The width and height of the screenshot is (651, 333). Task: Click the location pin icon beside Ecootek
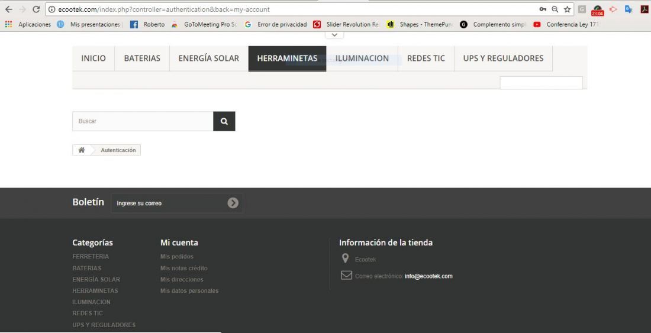point(345,258)
